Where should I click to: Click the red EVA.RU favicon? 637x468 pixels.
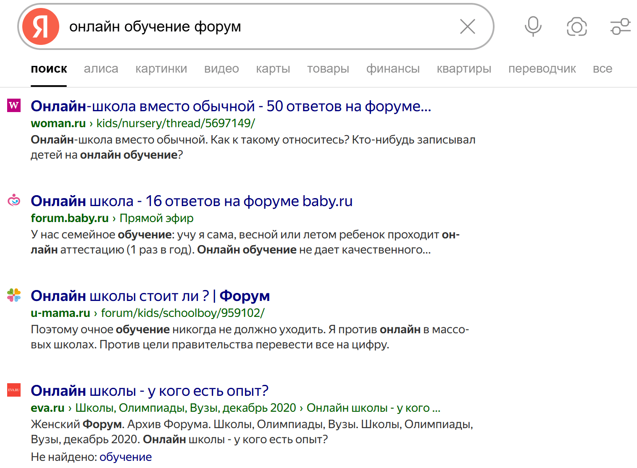point(14,390)
